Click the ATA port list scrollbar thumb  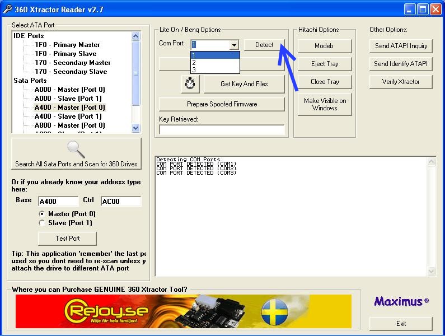tap(135, 73)
